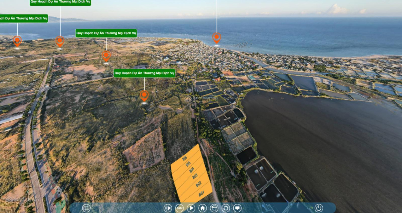Click the auto-rotate circular arrow icon
The image size is (402, 213).
click(x=225, y=208)
